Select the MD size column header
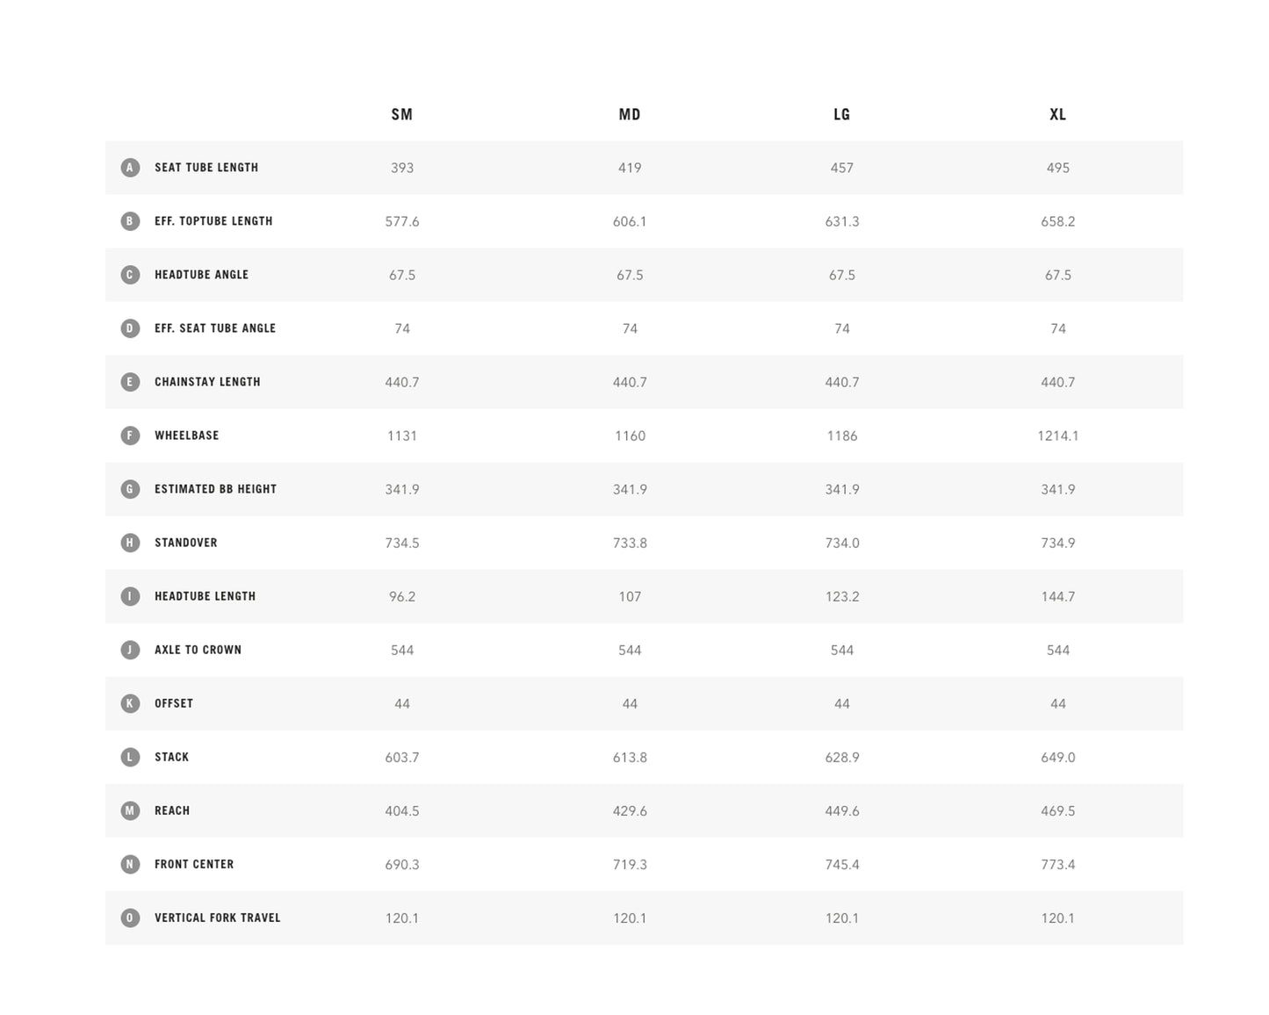This screenshot has height=1015, width=1269. [x=630, y=114]
